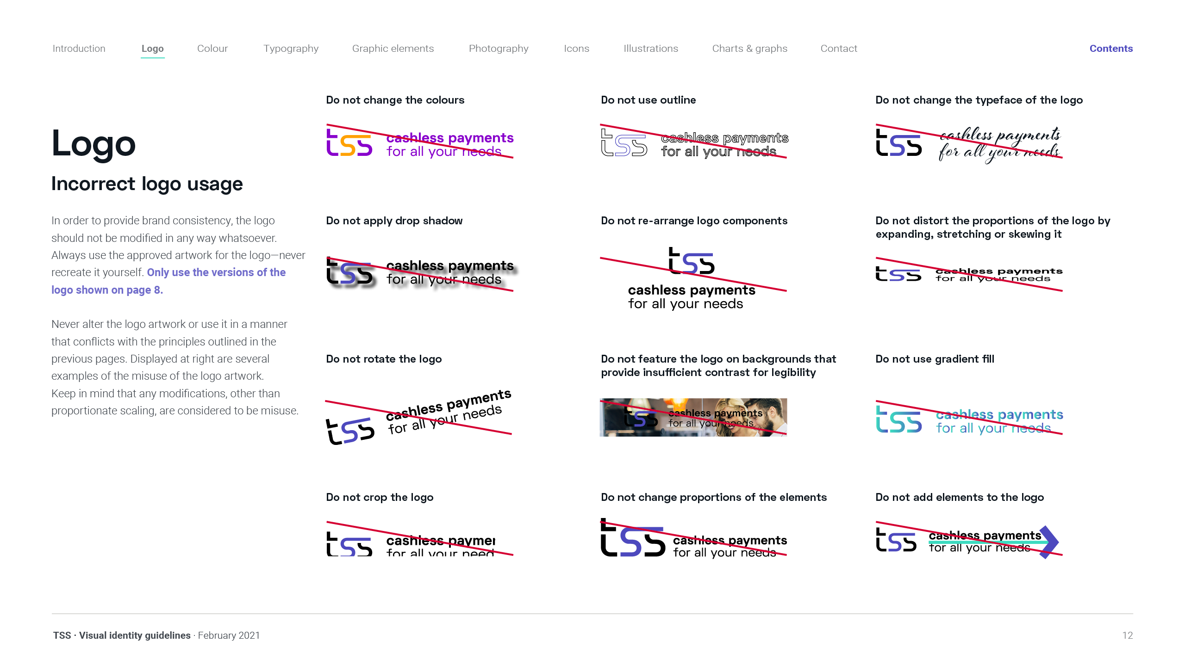
Task: Switch to Graphic elements tab
Action: click(x=393, y=49)
